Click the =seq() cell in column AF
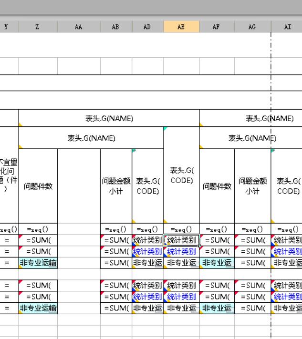Viewport: 302px width, 339px height. [217, 229]
